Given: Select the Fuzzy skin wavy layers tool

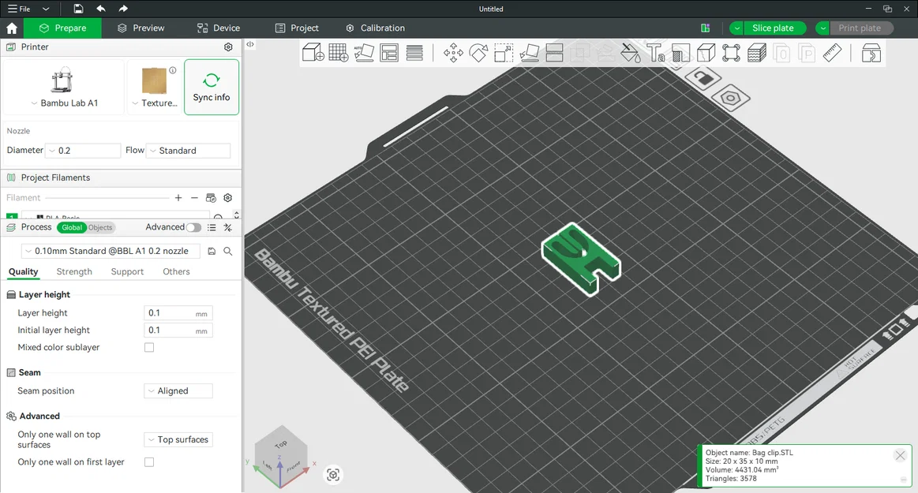Looking at the screenshot, I should pos(756,53).
